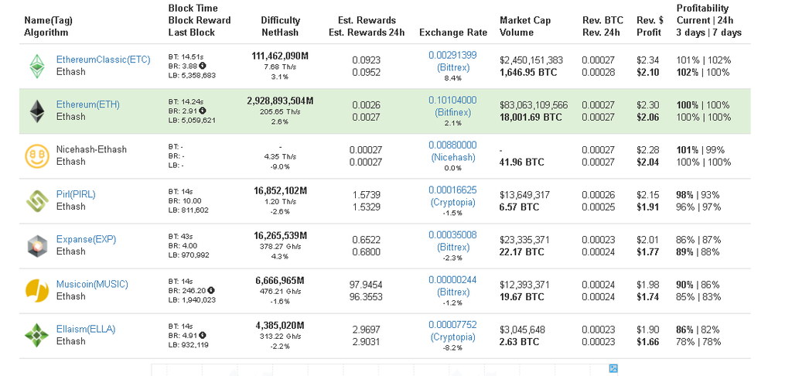Click the info icon beside Ellaism BR 4.91

pos(203,335)
